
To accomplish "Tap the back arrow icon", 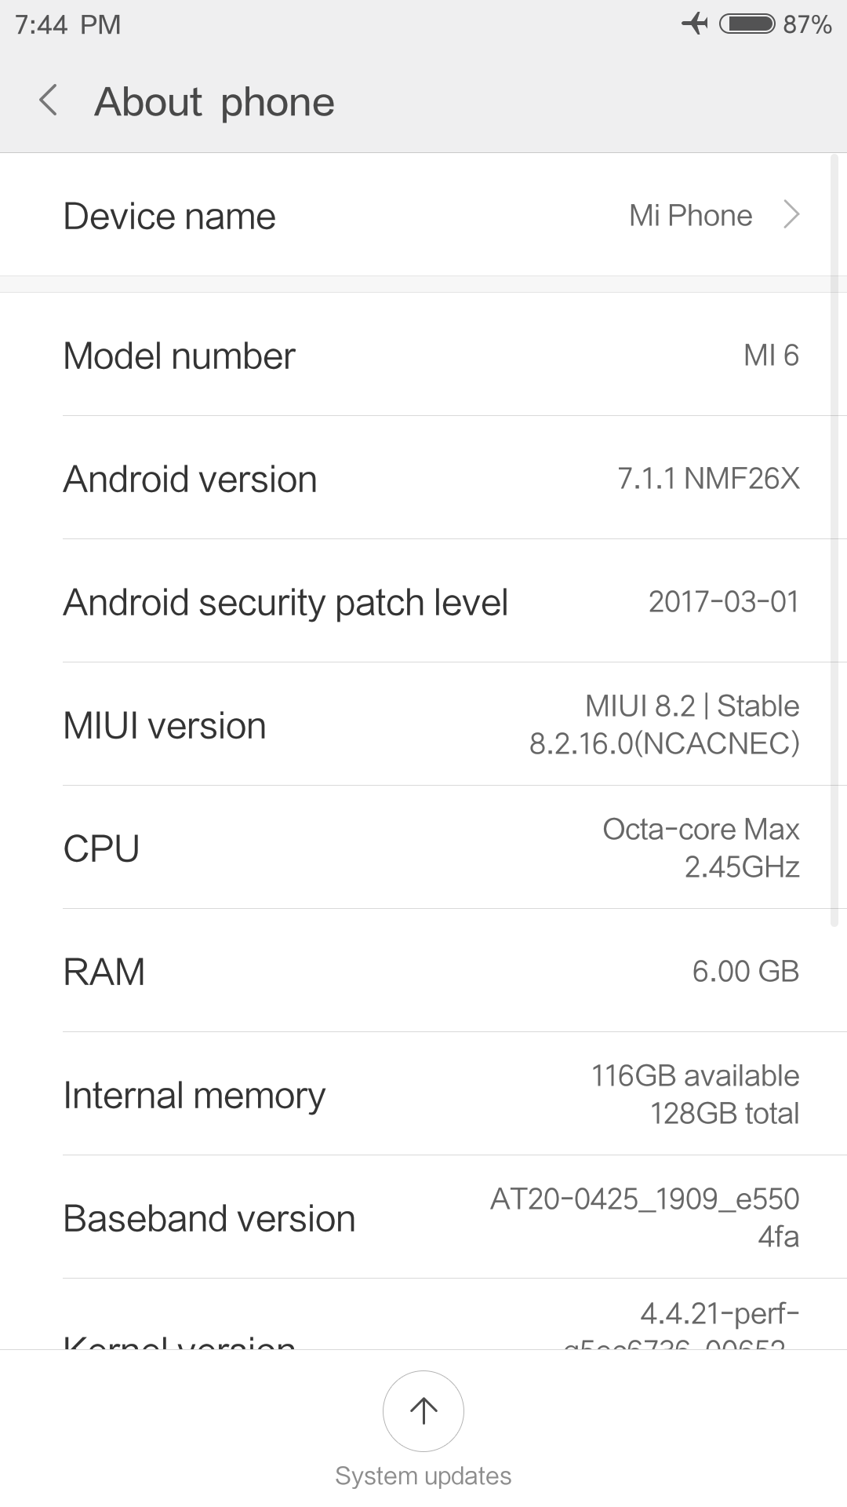I will pyautogui.click(x=49, y=101).
